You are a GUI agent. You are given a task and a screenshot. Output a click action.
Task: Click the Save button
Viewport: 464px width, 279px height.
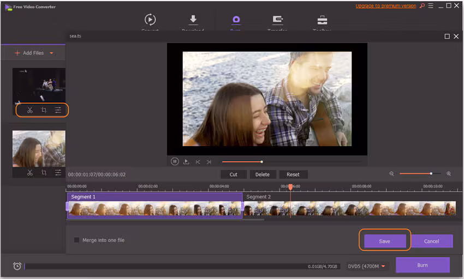(x=384, y=241)
